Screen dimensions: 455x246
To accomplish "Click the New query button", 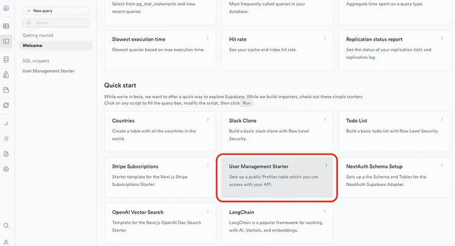I will (56, 11).
